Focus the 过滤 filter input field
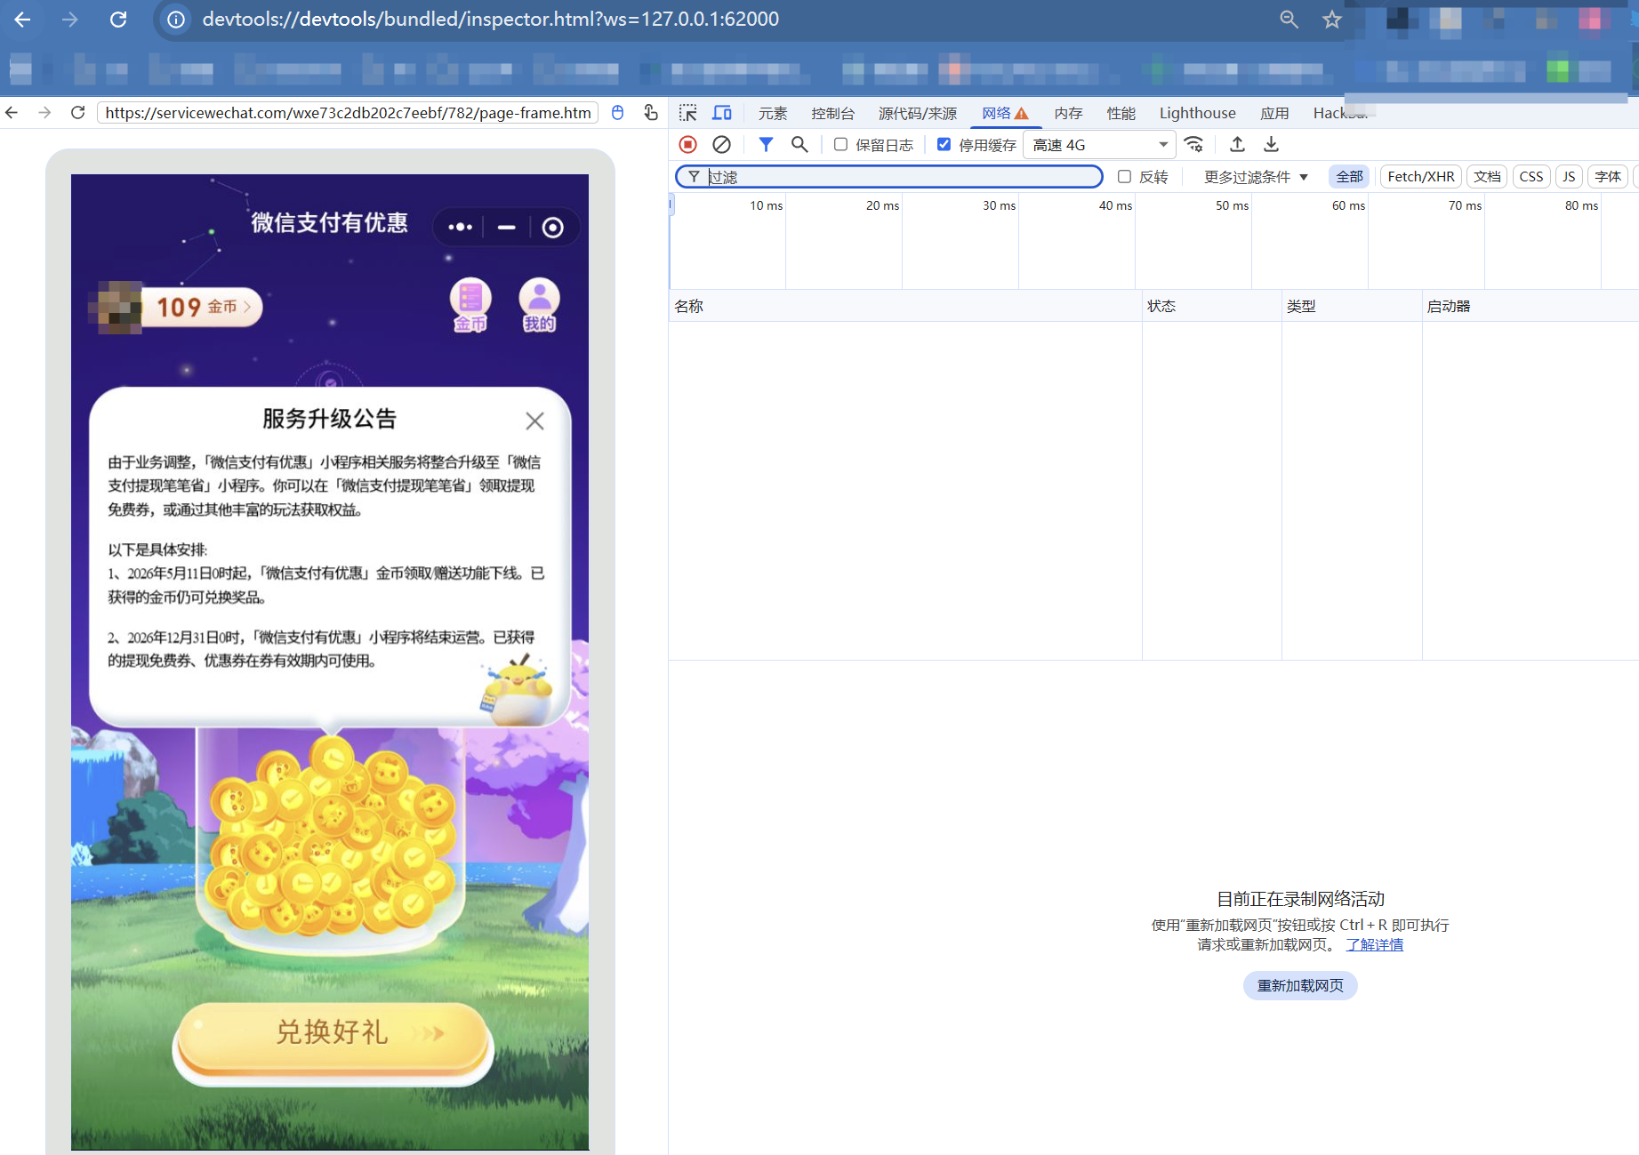The image size is (1639, 1155). coord(889,177)
